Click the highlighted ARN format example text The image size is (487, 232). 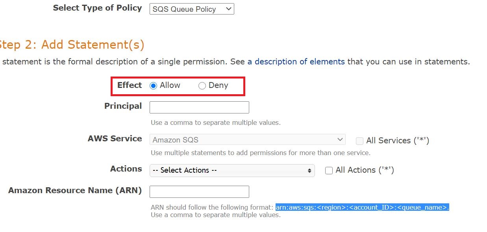(x=362, y=207)
